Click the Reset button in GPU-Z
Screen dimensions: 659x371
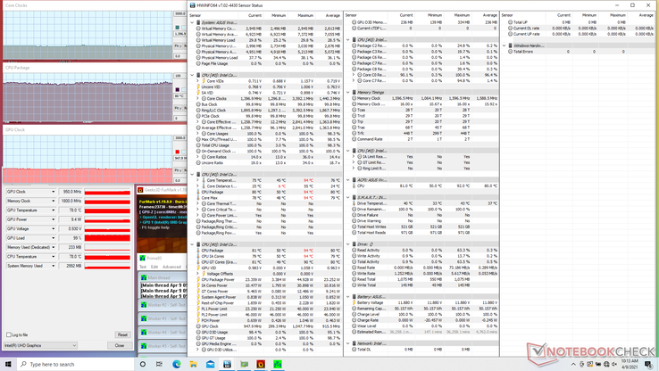pyautogui.click(x=122, y=335)
